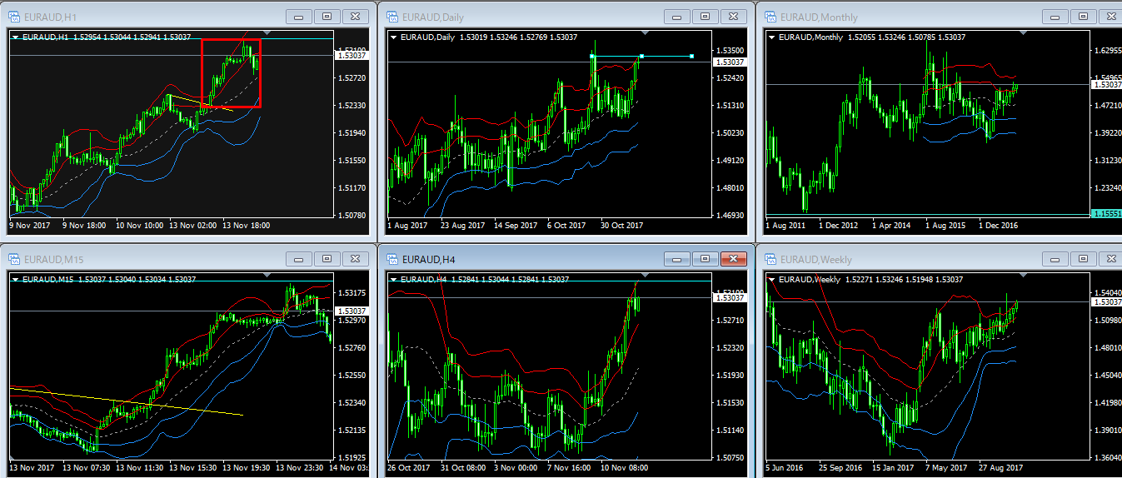Click the chart shift marker atop the M15 chart

(266, 275)
